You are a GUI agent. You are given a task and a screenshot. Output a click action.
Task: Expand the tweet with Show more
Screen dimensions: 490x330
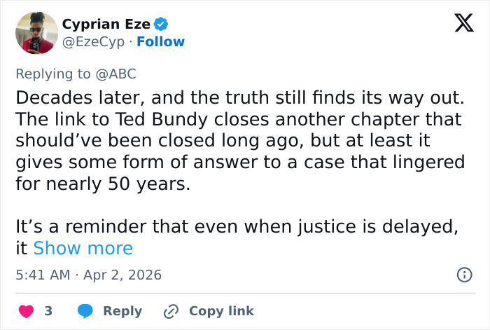pos(83,248)
